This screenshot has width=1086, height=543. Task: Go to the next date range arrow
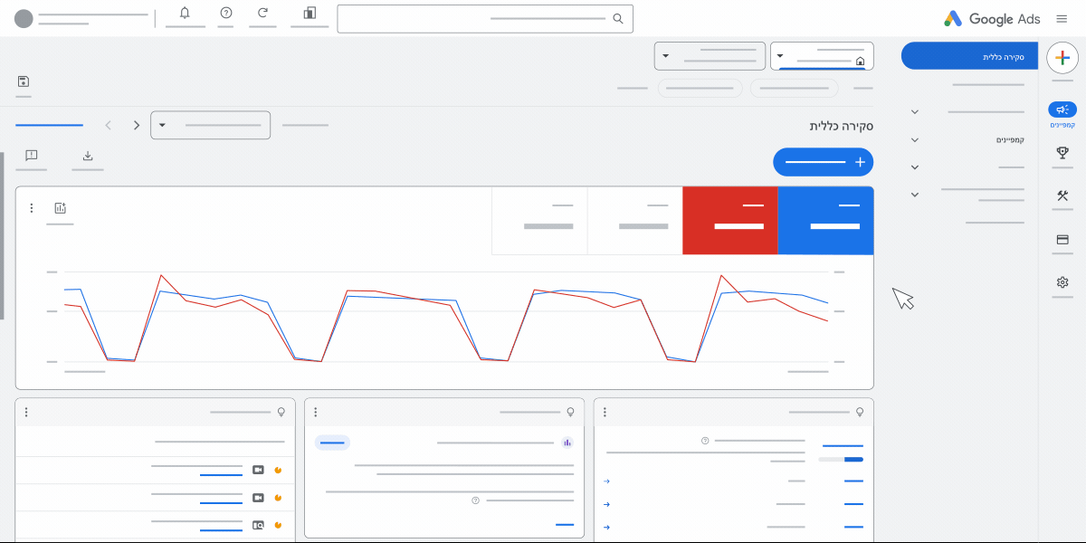point(137,125)
